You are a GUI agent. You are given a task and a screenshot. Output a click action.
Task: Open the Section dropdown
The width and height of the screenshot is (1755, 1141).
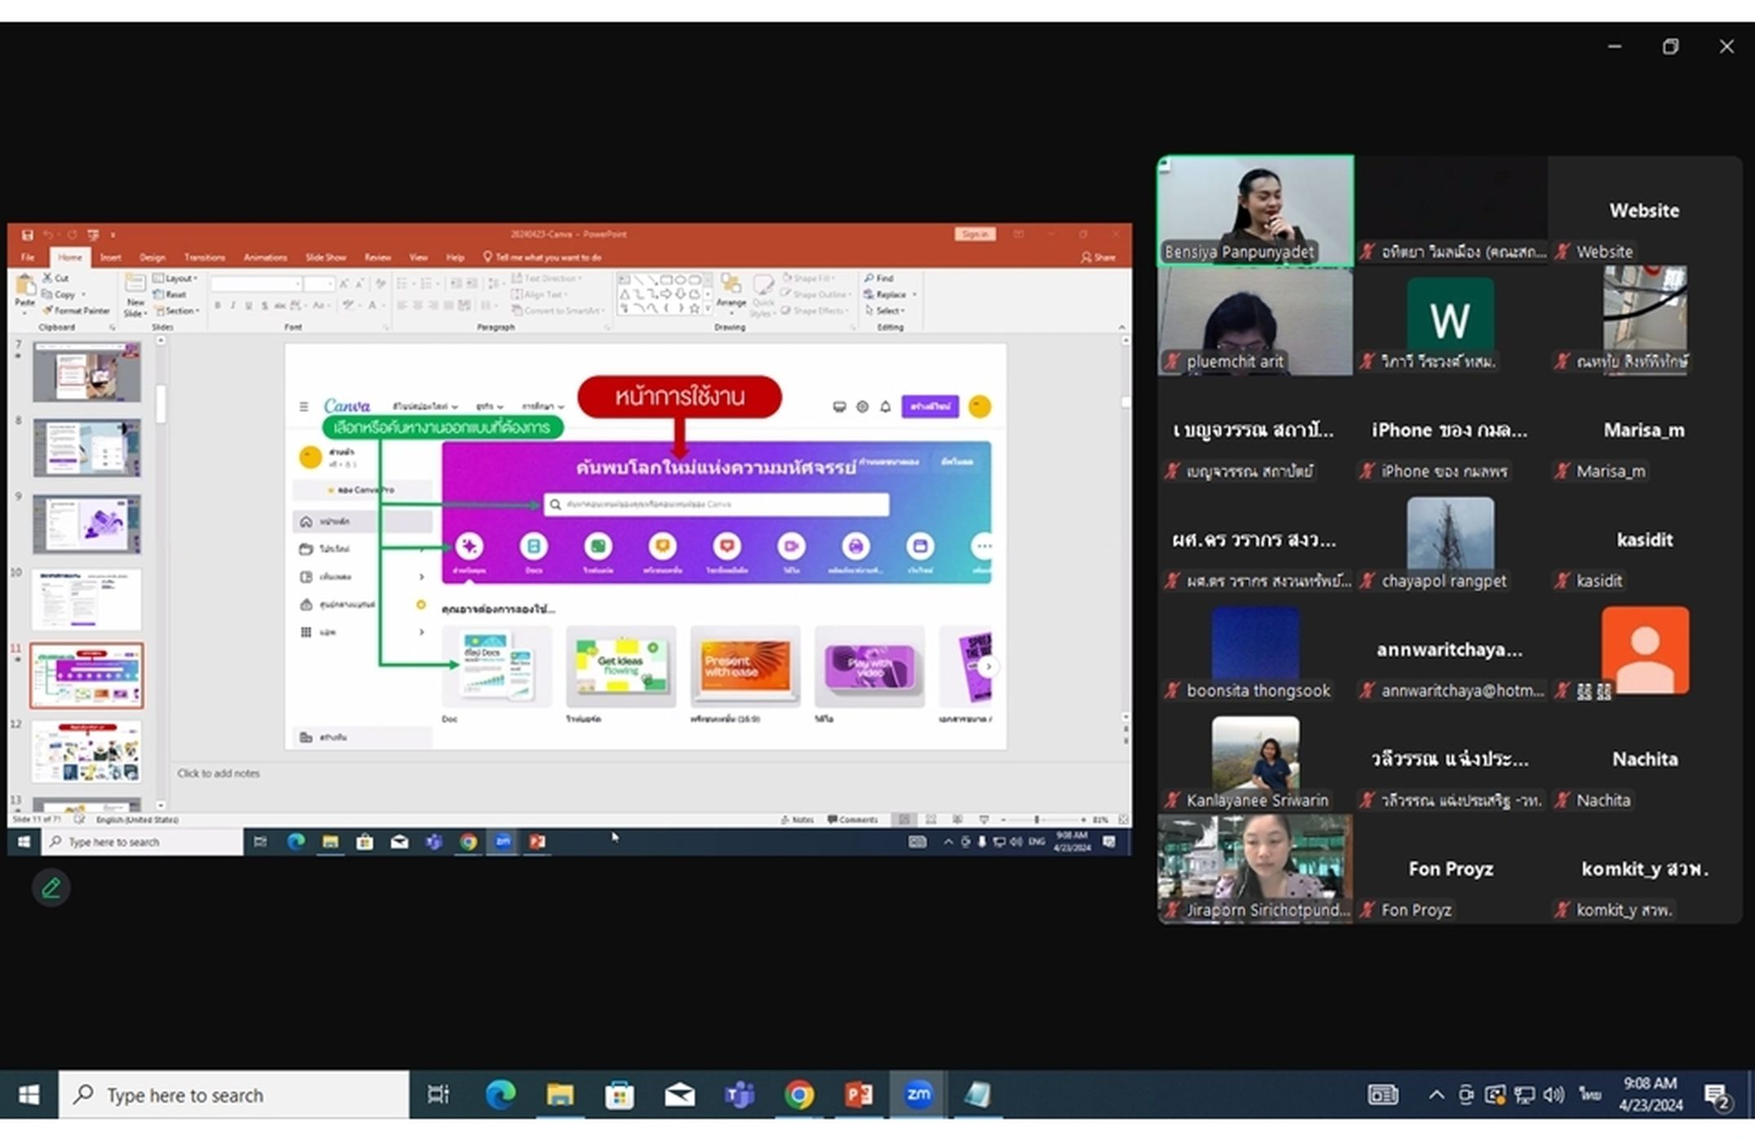[x=176, y=311]
